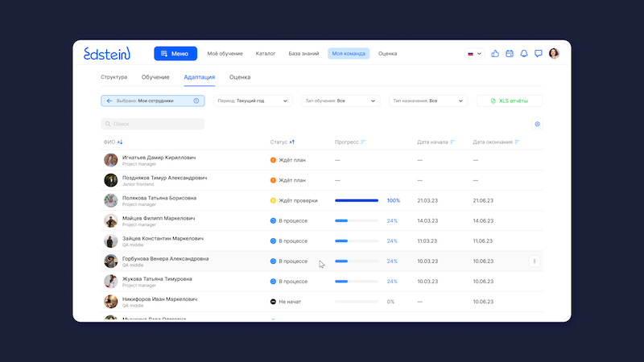Click Ждёт план status for Игнатьев
The image size is (644, 362).
pos(288,160)
